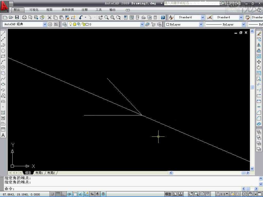263x197 pixels.
Task: Select the Polygon draw tool
Action: pyautogui.click(x=3, y=51)
